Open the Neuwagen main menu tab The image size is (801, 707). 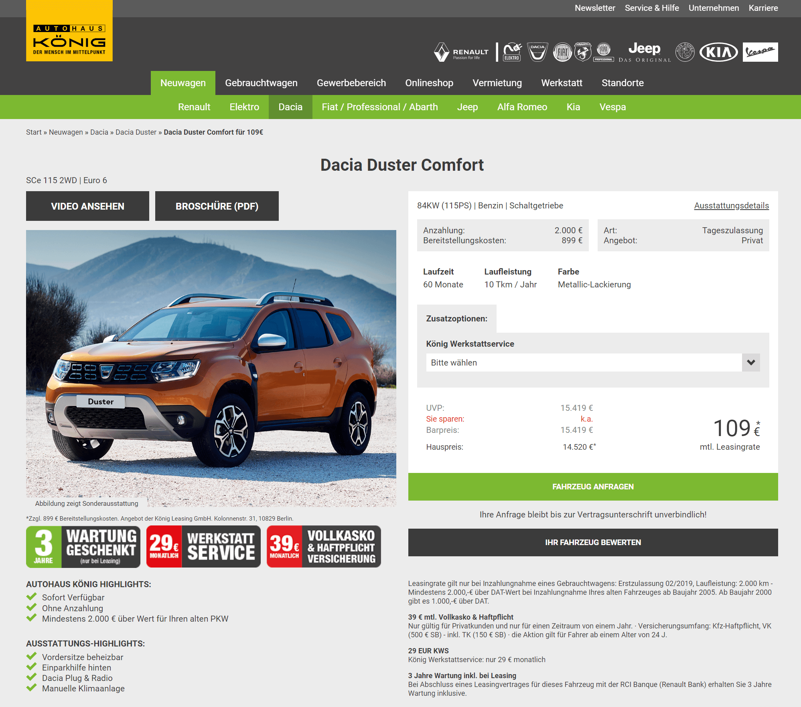183,83
